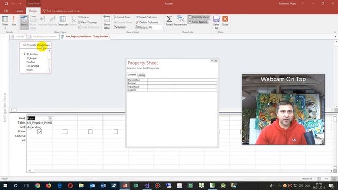Open Excel from the taskbar
This screenshot has width=338, height=190.
point(136,185)
